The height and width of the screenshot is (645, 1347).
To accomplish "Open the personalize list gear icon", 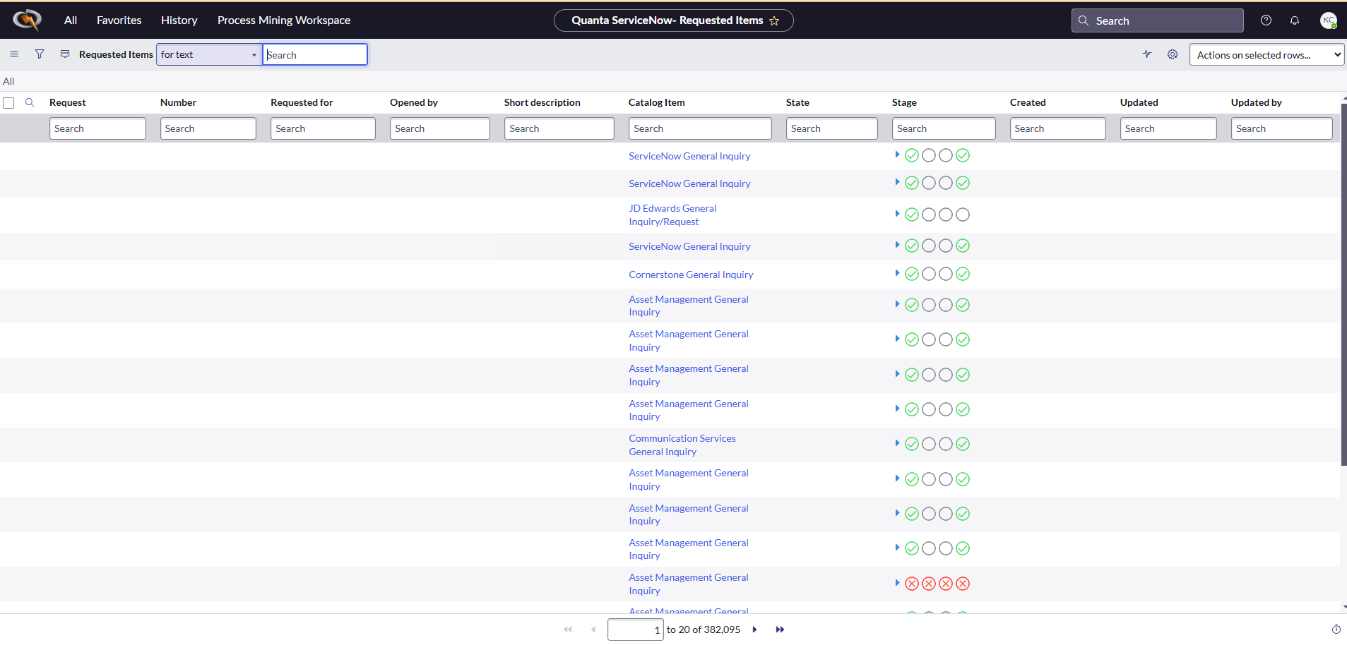I will click(1173, 54).
